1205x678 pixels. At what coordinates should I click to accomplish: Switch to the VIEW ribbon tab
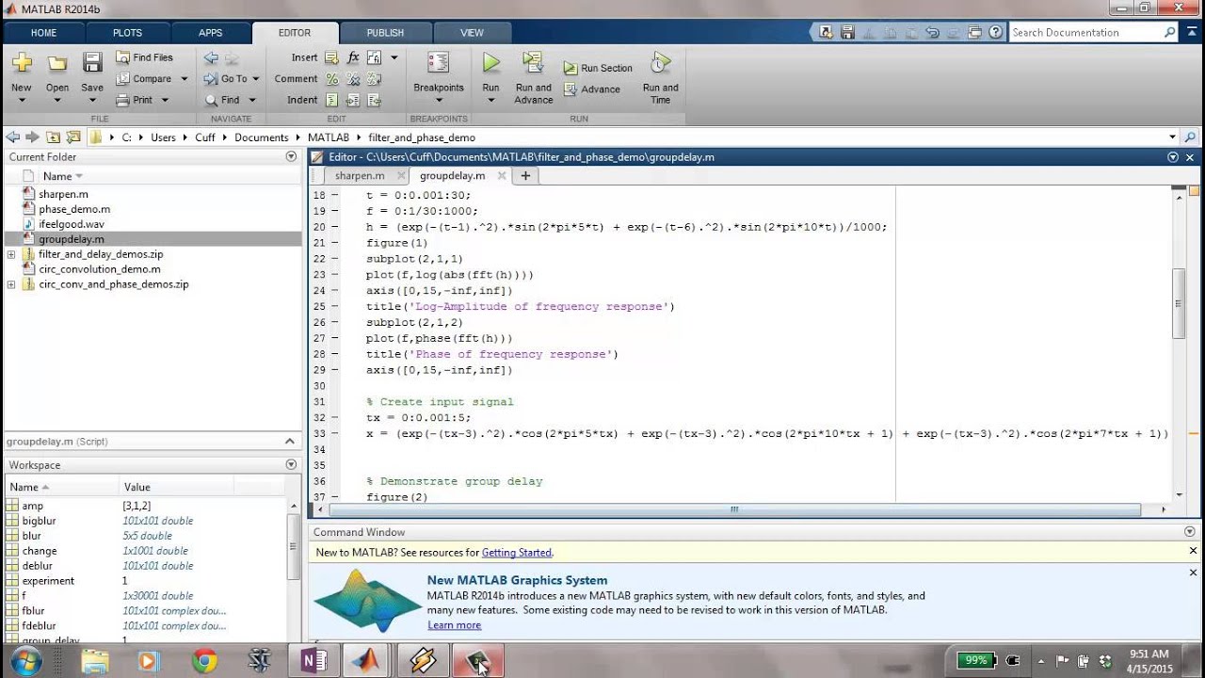click(472, 33)
